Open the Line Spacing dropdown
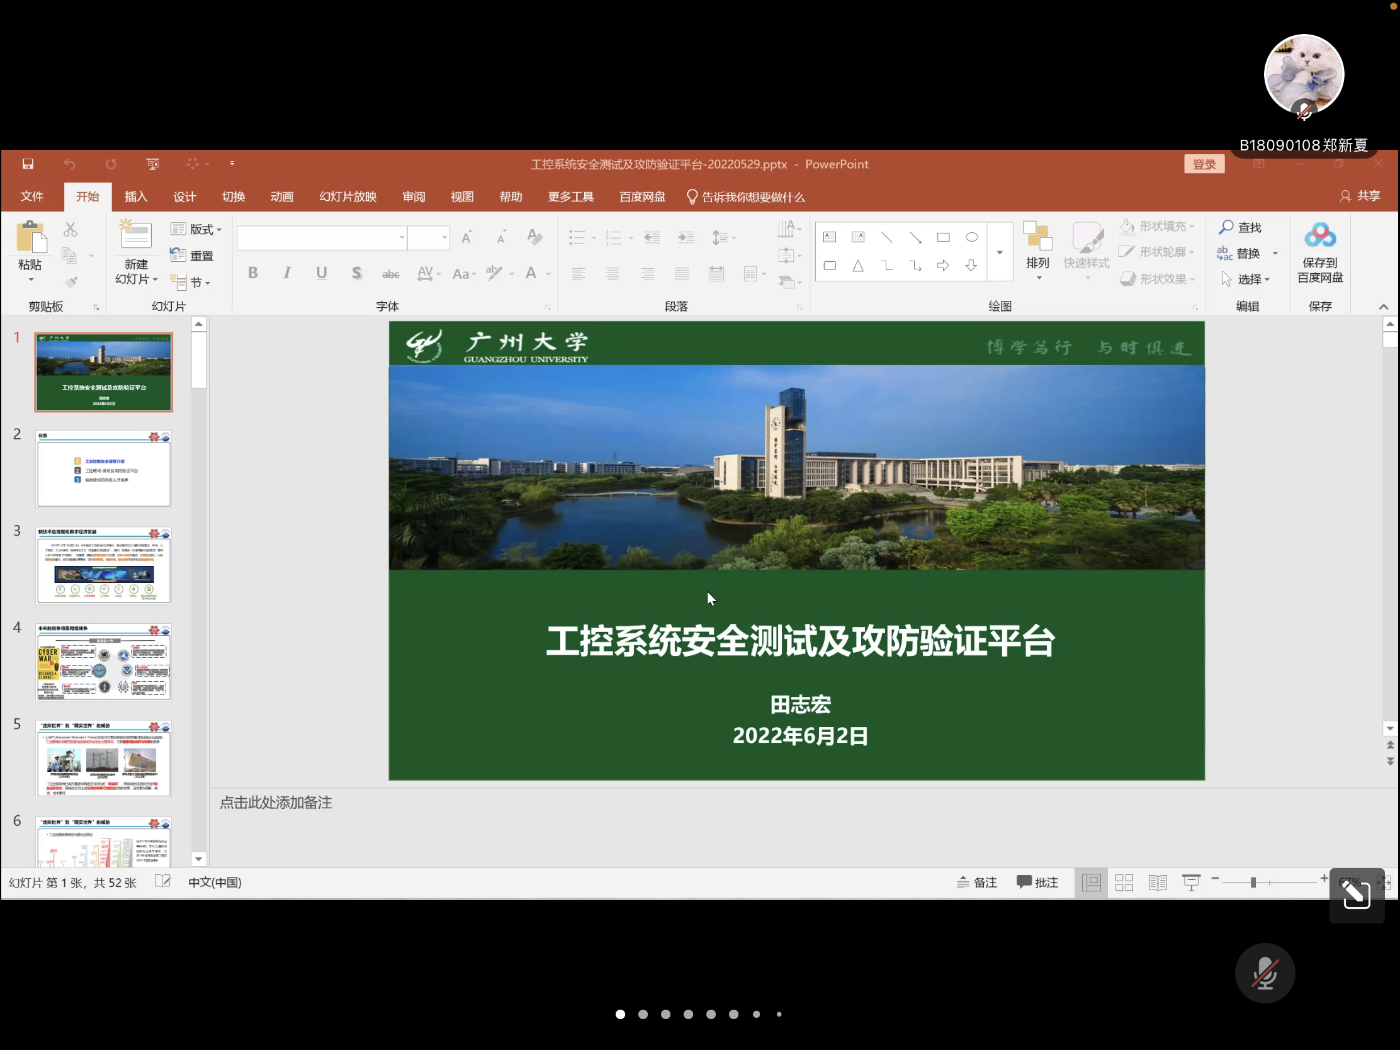 coord(724,237)
